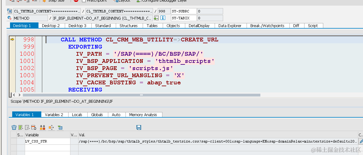Screen dimensions: 363x155
Task: Switch to the Desktop 1 tab
Action: click(24, 26)
